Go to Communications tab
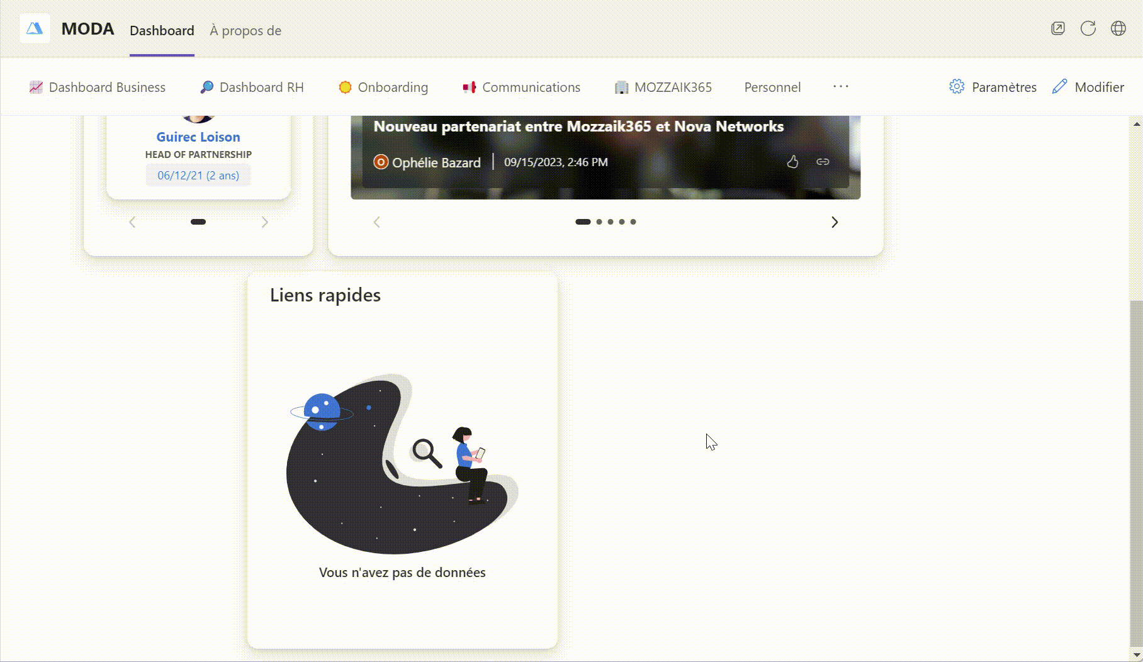Image resolution: width=1143 pixels, height=662 pixels. [x=522, y=87]
